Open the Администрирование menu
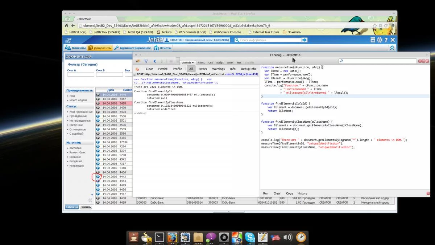The height and width of the screenshot is (245, 435). pos(133,48)
